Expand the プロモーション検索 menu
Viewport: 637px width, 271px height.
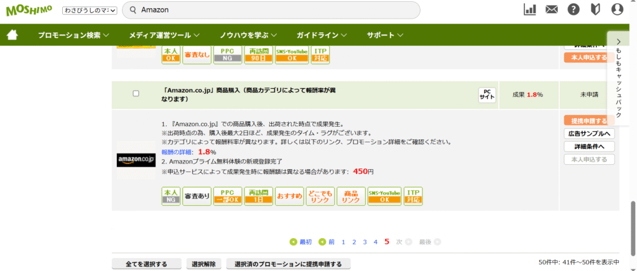pyautogui.click(x=73, y=35)
